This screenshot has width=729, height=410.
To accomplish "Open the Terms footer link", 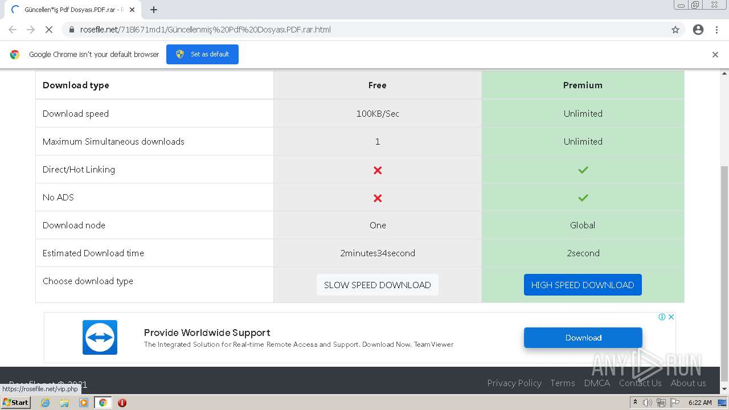I will 563,383.
